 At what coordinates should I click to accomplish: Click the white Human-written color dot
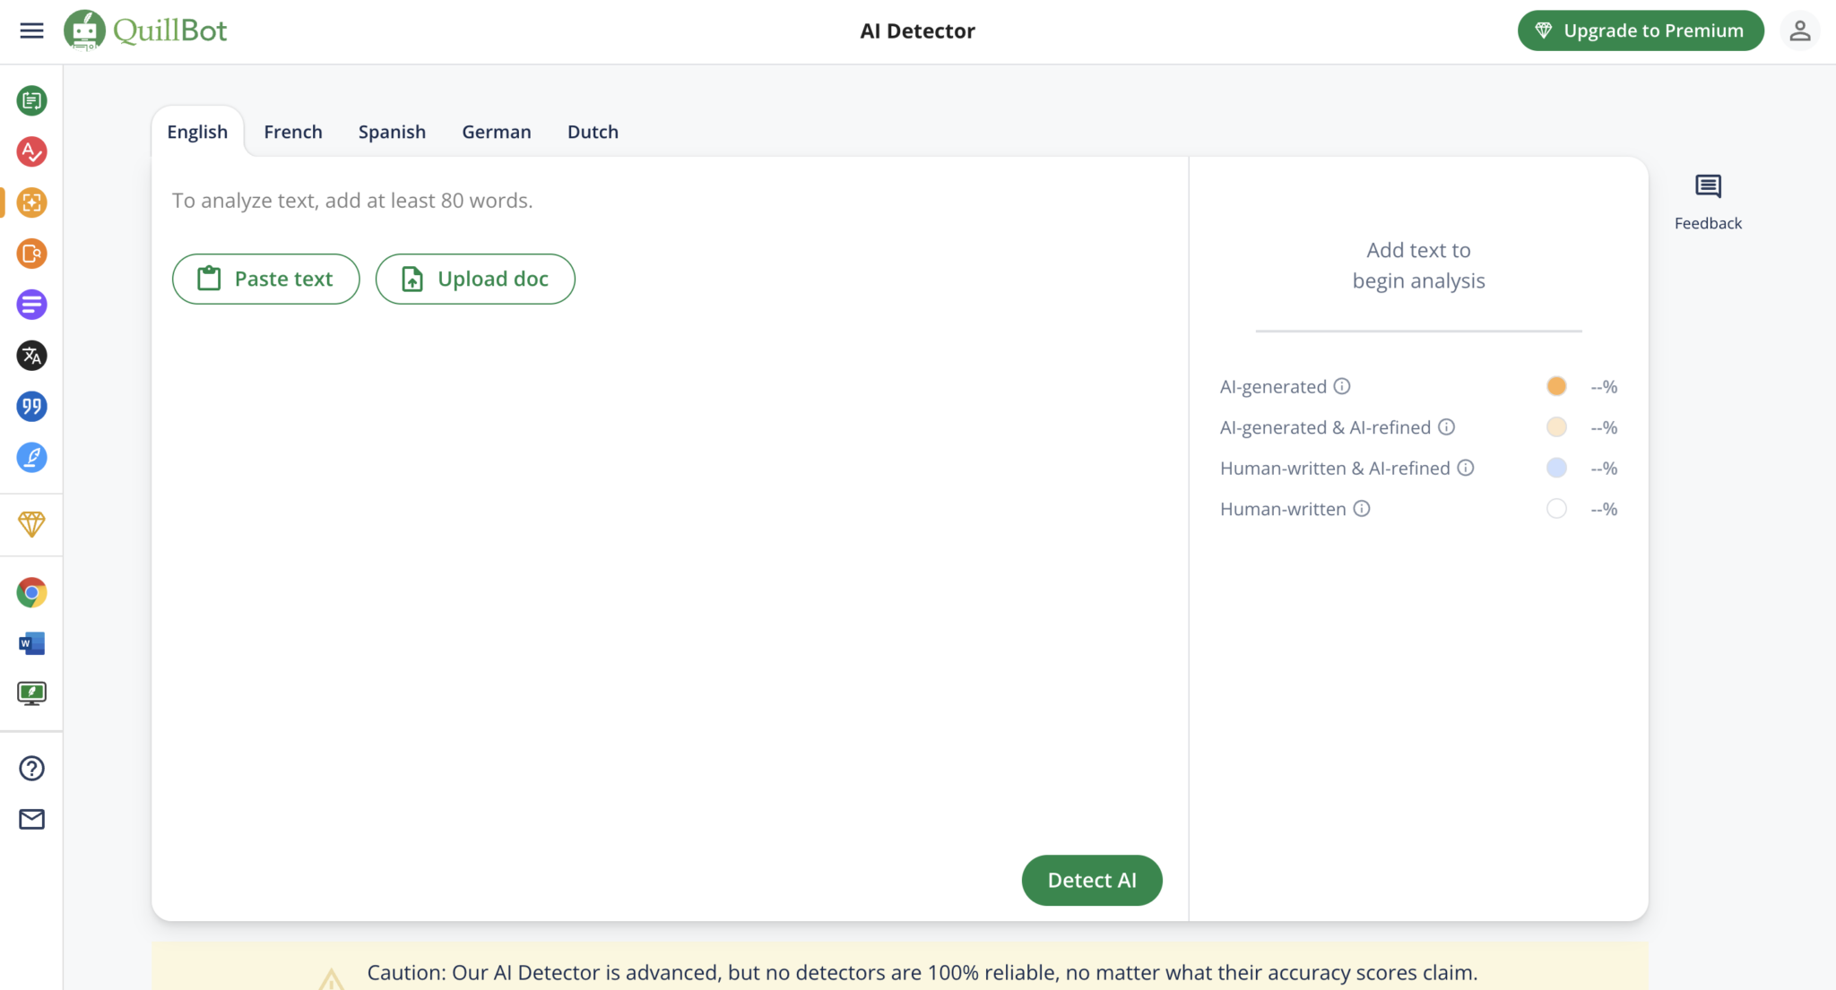tap(1556, 509)
